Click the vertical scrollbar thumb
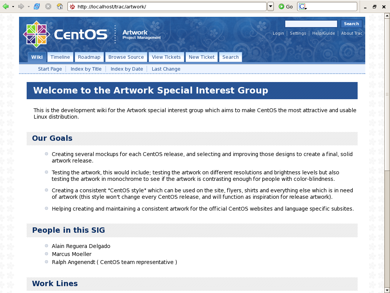390x293 pixels. pos(387,95)
